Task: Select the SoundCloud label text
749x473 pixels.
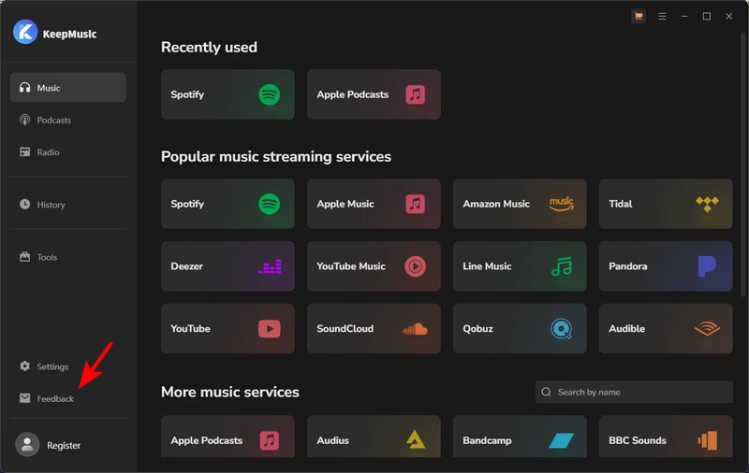Action: pyautogui.click(x=345, y=329)
